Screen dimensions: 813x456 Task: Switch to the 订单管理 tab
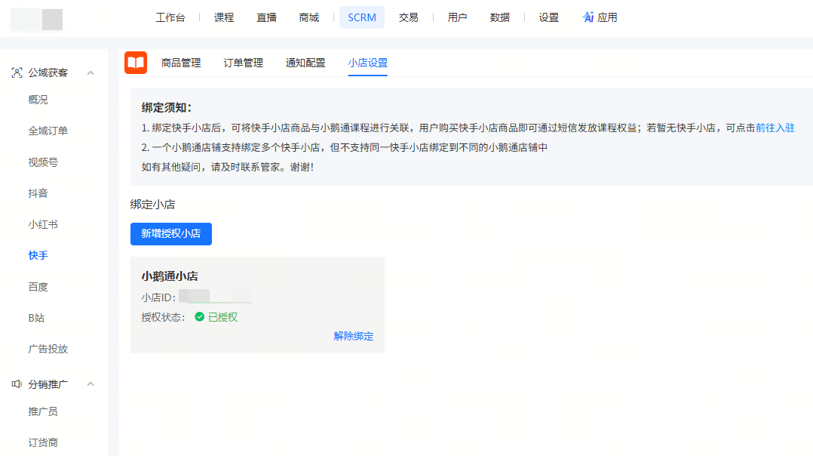point(243,63)
